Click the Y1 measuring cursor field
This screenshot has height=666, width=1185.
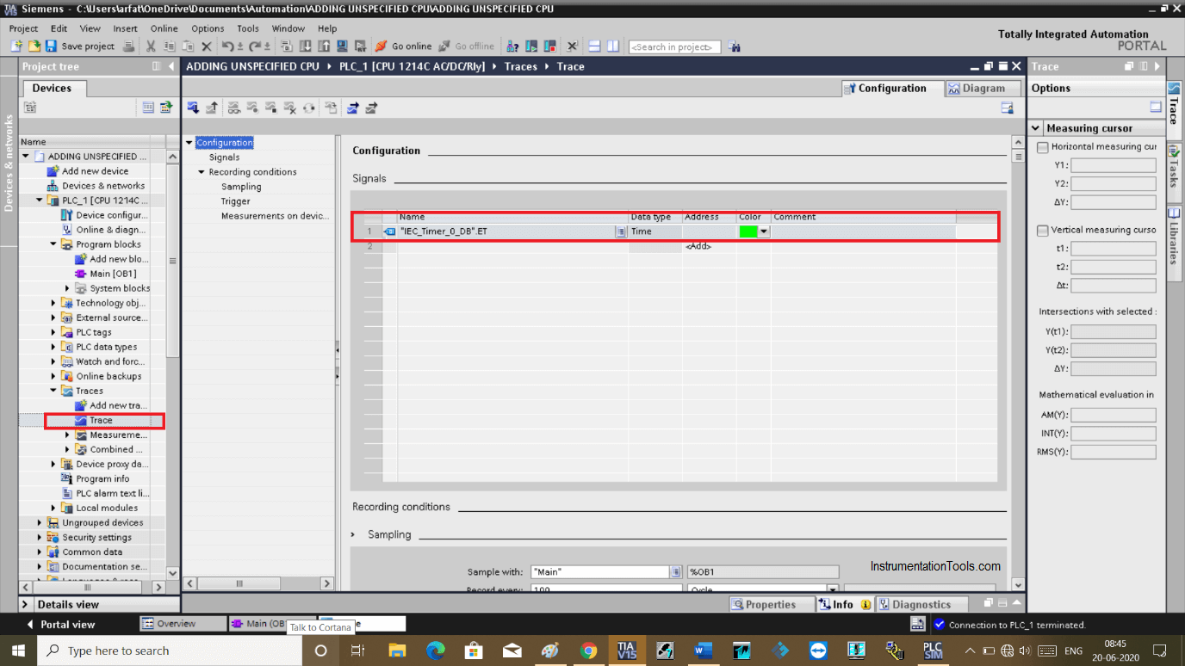[1113, 165]
